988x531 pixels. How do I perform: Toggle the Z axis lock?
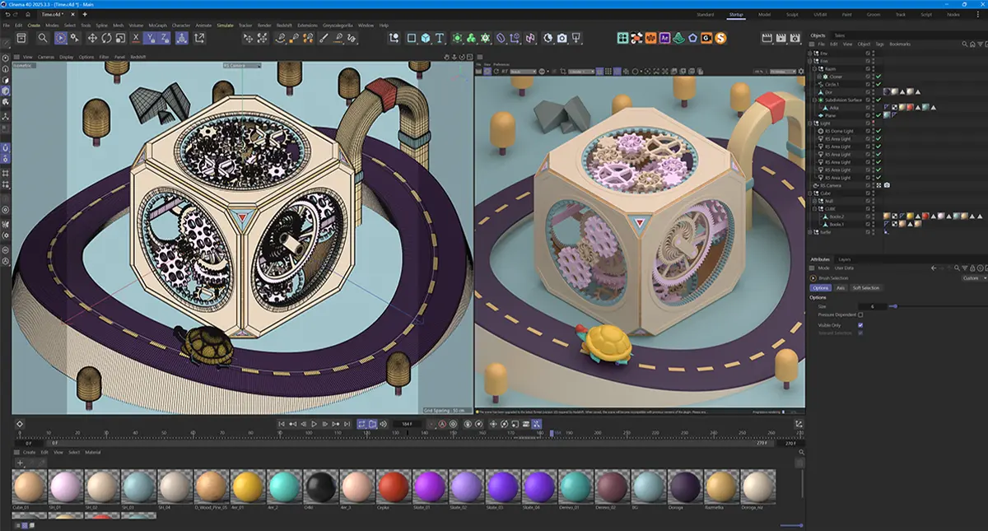[165, 38]
